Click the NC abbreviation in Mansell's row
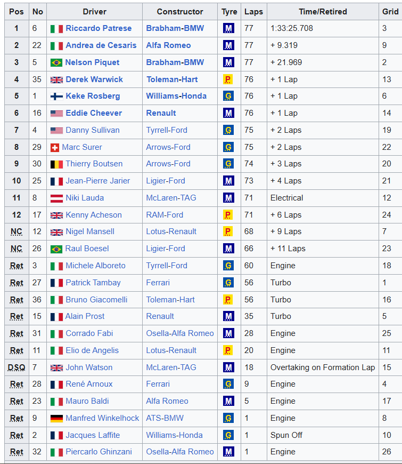 [x=17, y=231]
